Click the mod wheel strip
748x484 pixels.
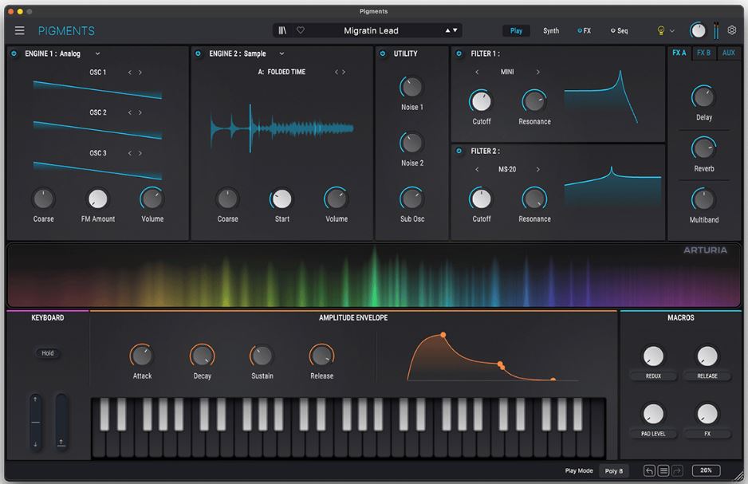(x=61, y=422)
